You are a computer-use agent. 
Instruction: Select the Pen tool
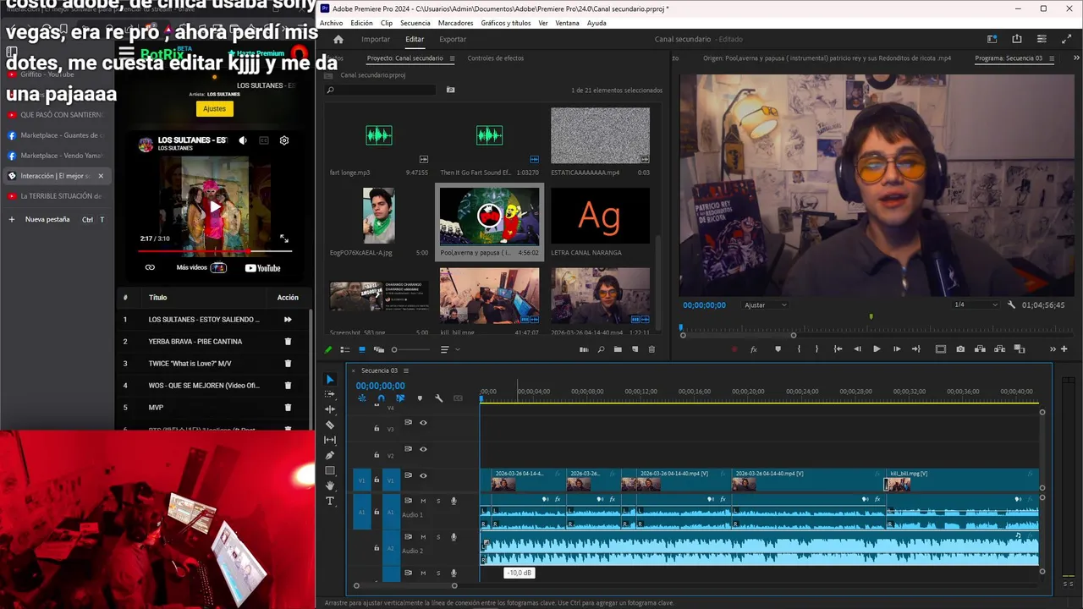point(330,455)
